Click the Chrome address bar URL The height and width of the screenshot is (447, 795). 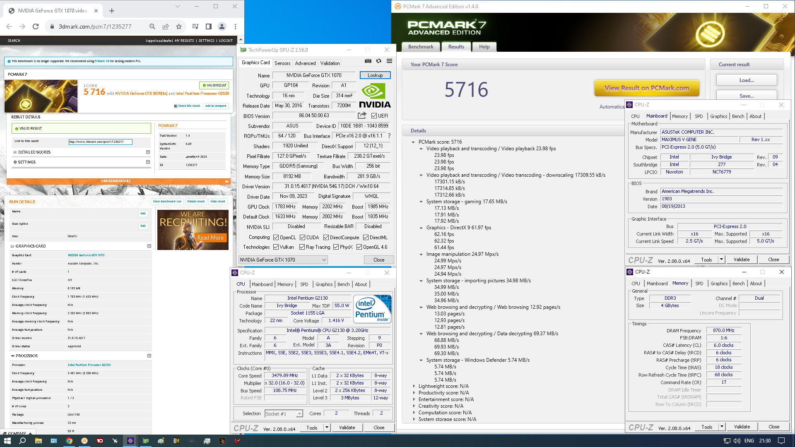pos(95,26)
